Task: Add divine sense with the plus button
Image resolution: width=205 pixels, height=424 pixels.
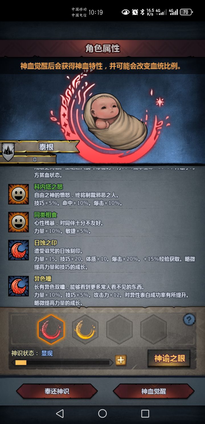Action: click(121, 360)
